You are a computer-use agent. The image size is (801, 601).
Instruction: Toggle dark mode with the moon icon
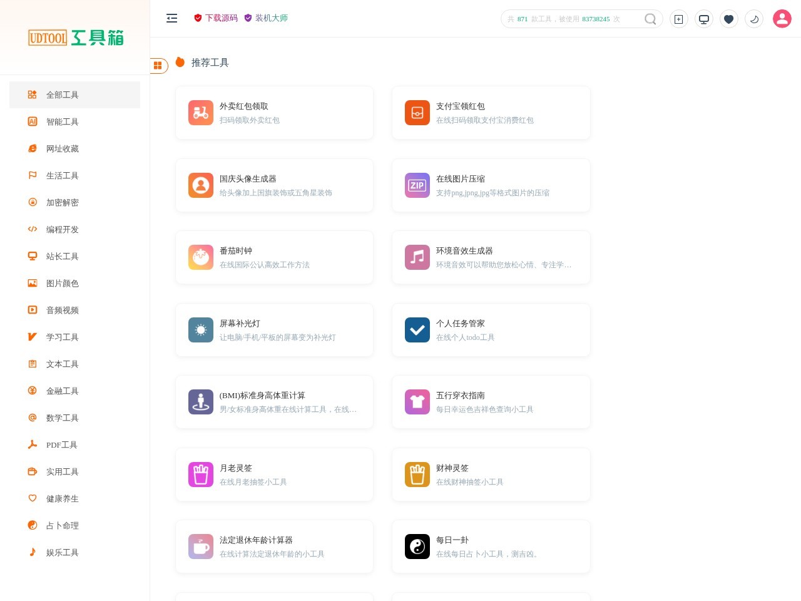coord(754,19)
